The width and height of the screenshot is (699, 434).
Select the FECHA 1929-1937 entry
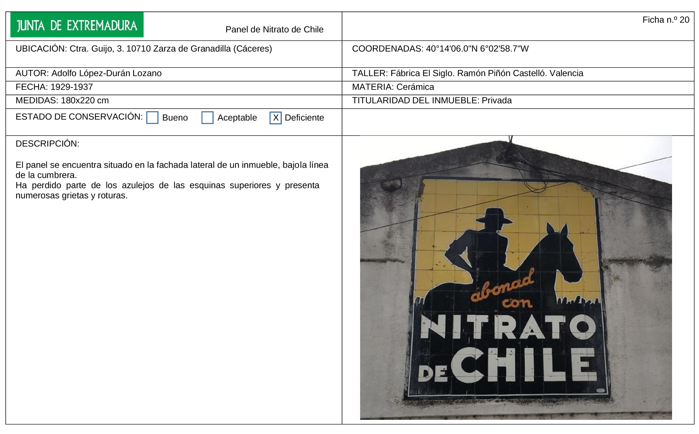pyautogui.click(x=54, y=87)
